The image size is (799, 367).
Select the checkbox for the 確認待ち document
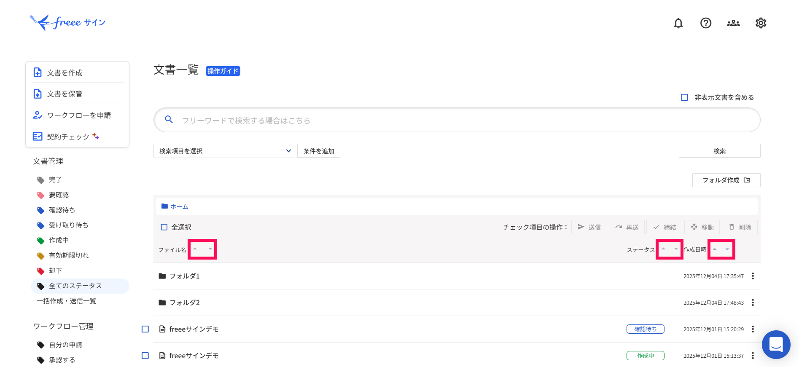[145, 329]
